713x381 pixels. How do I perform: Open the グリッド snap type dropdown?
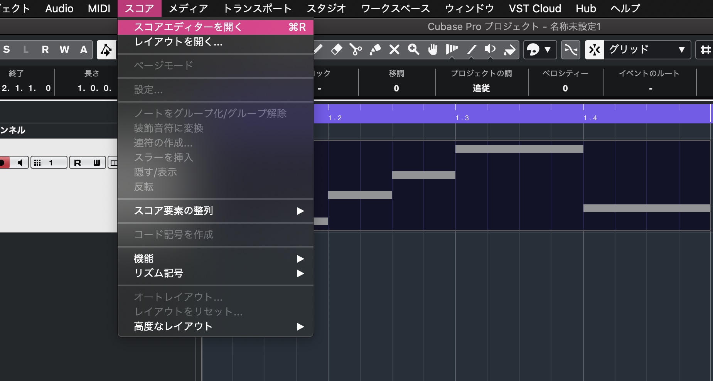click(647, 50)
